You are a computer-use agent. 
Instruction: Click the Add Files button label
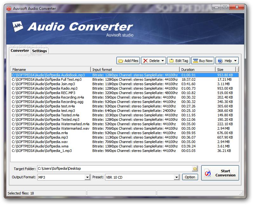click(131, 61)
